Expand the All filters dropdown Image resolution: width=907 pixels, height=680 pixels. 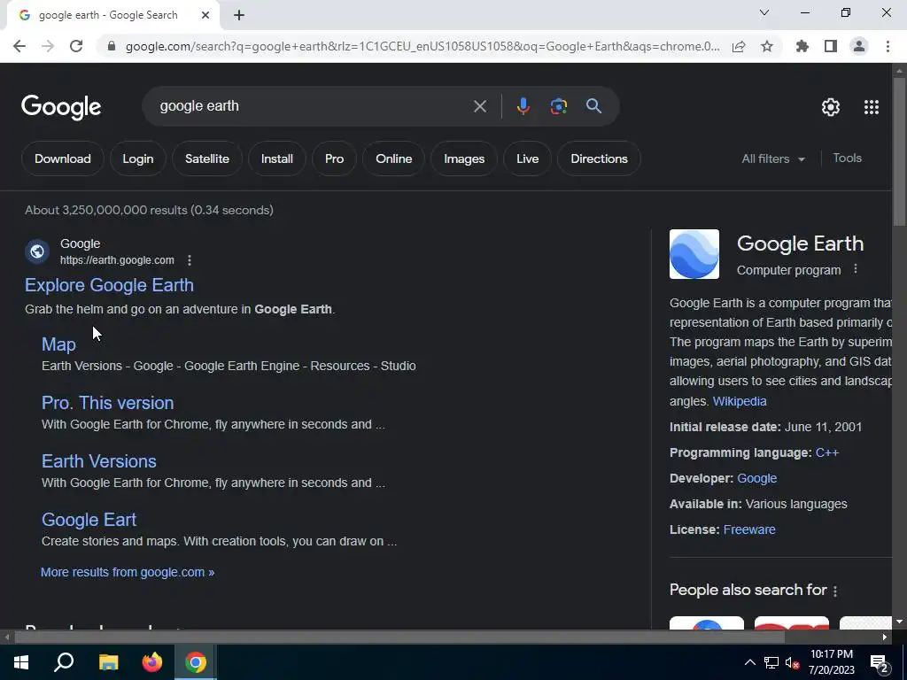[773, 158]
